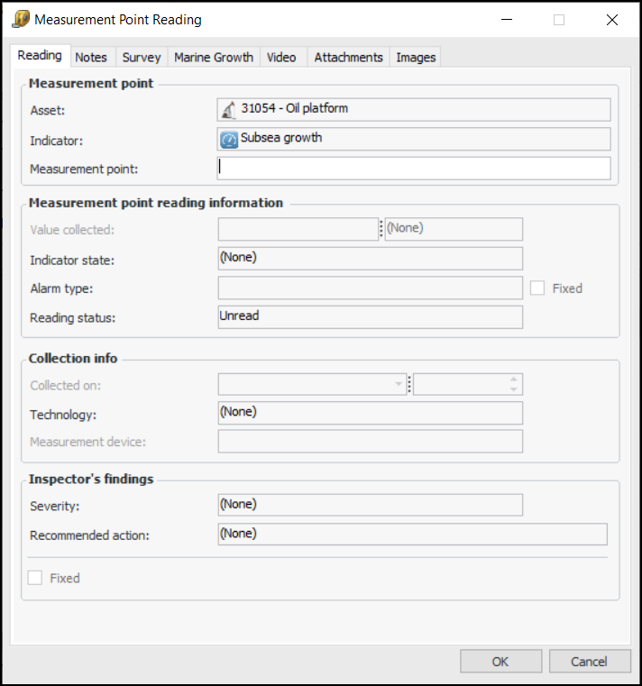Toggle the Fixed checkbox beside Alarm type
Viewport: 642px width, 686px height.
[x=538, y=288]
